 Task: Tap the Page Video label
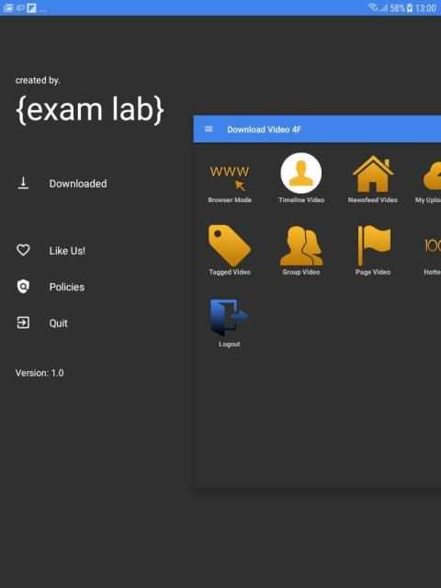(x=373, y=272)
